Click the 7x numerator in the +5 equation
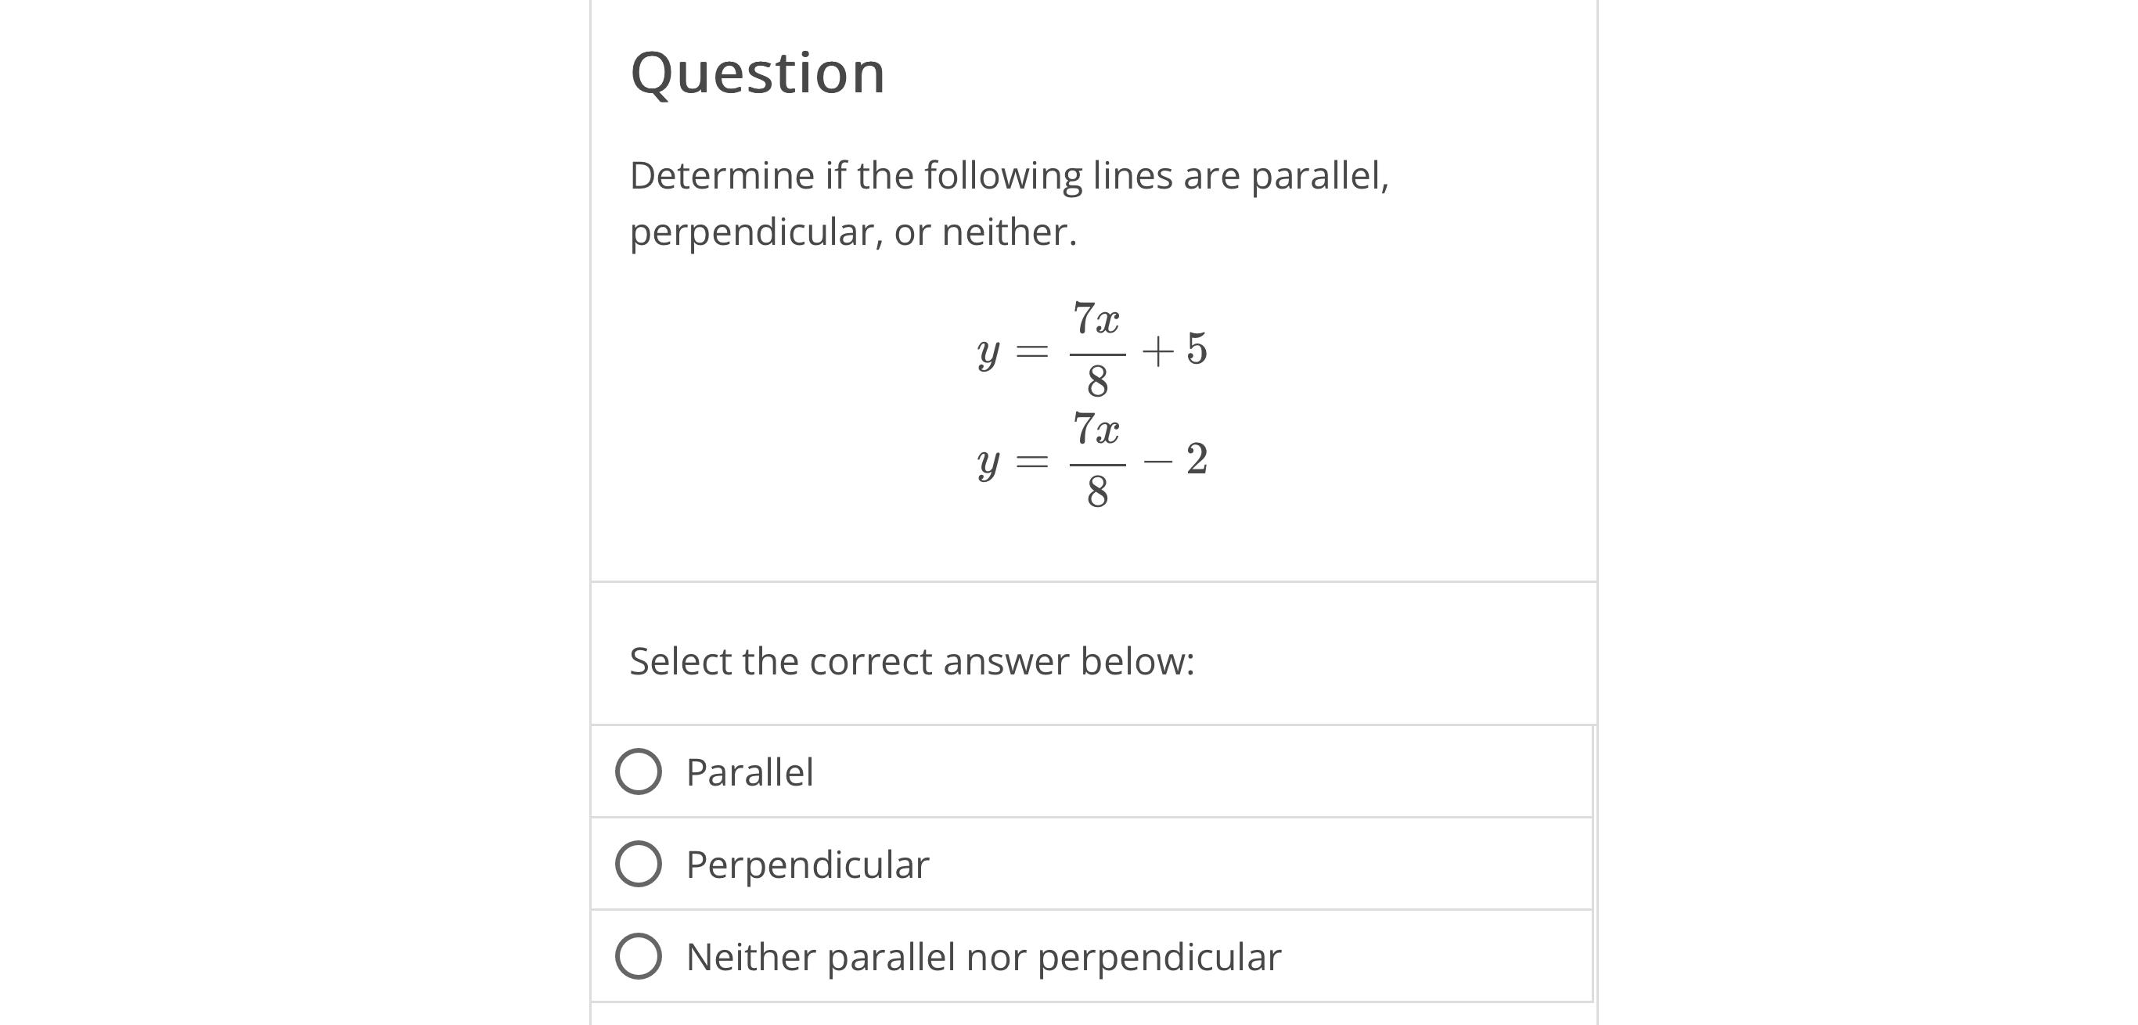2138x1025 pixels. [1096, 318]
